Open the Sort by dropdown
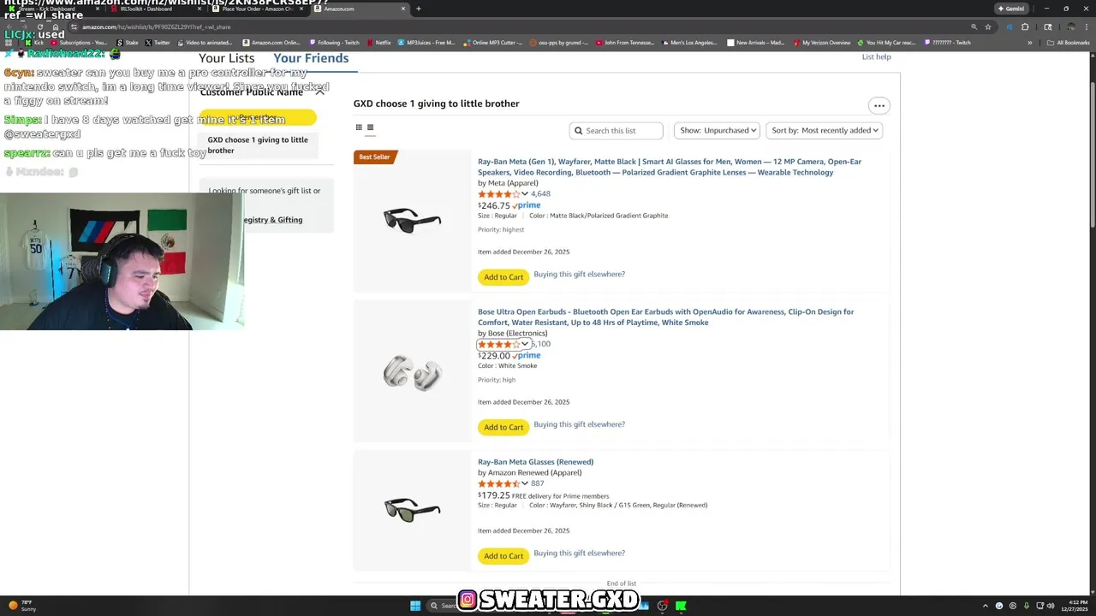 click(x=825, y=131)
